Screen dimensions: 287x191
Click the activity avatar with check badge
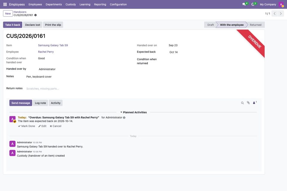[x=13, y=119]
